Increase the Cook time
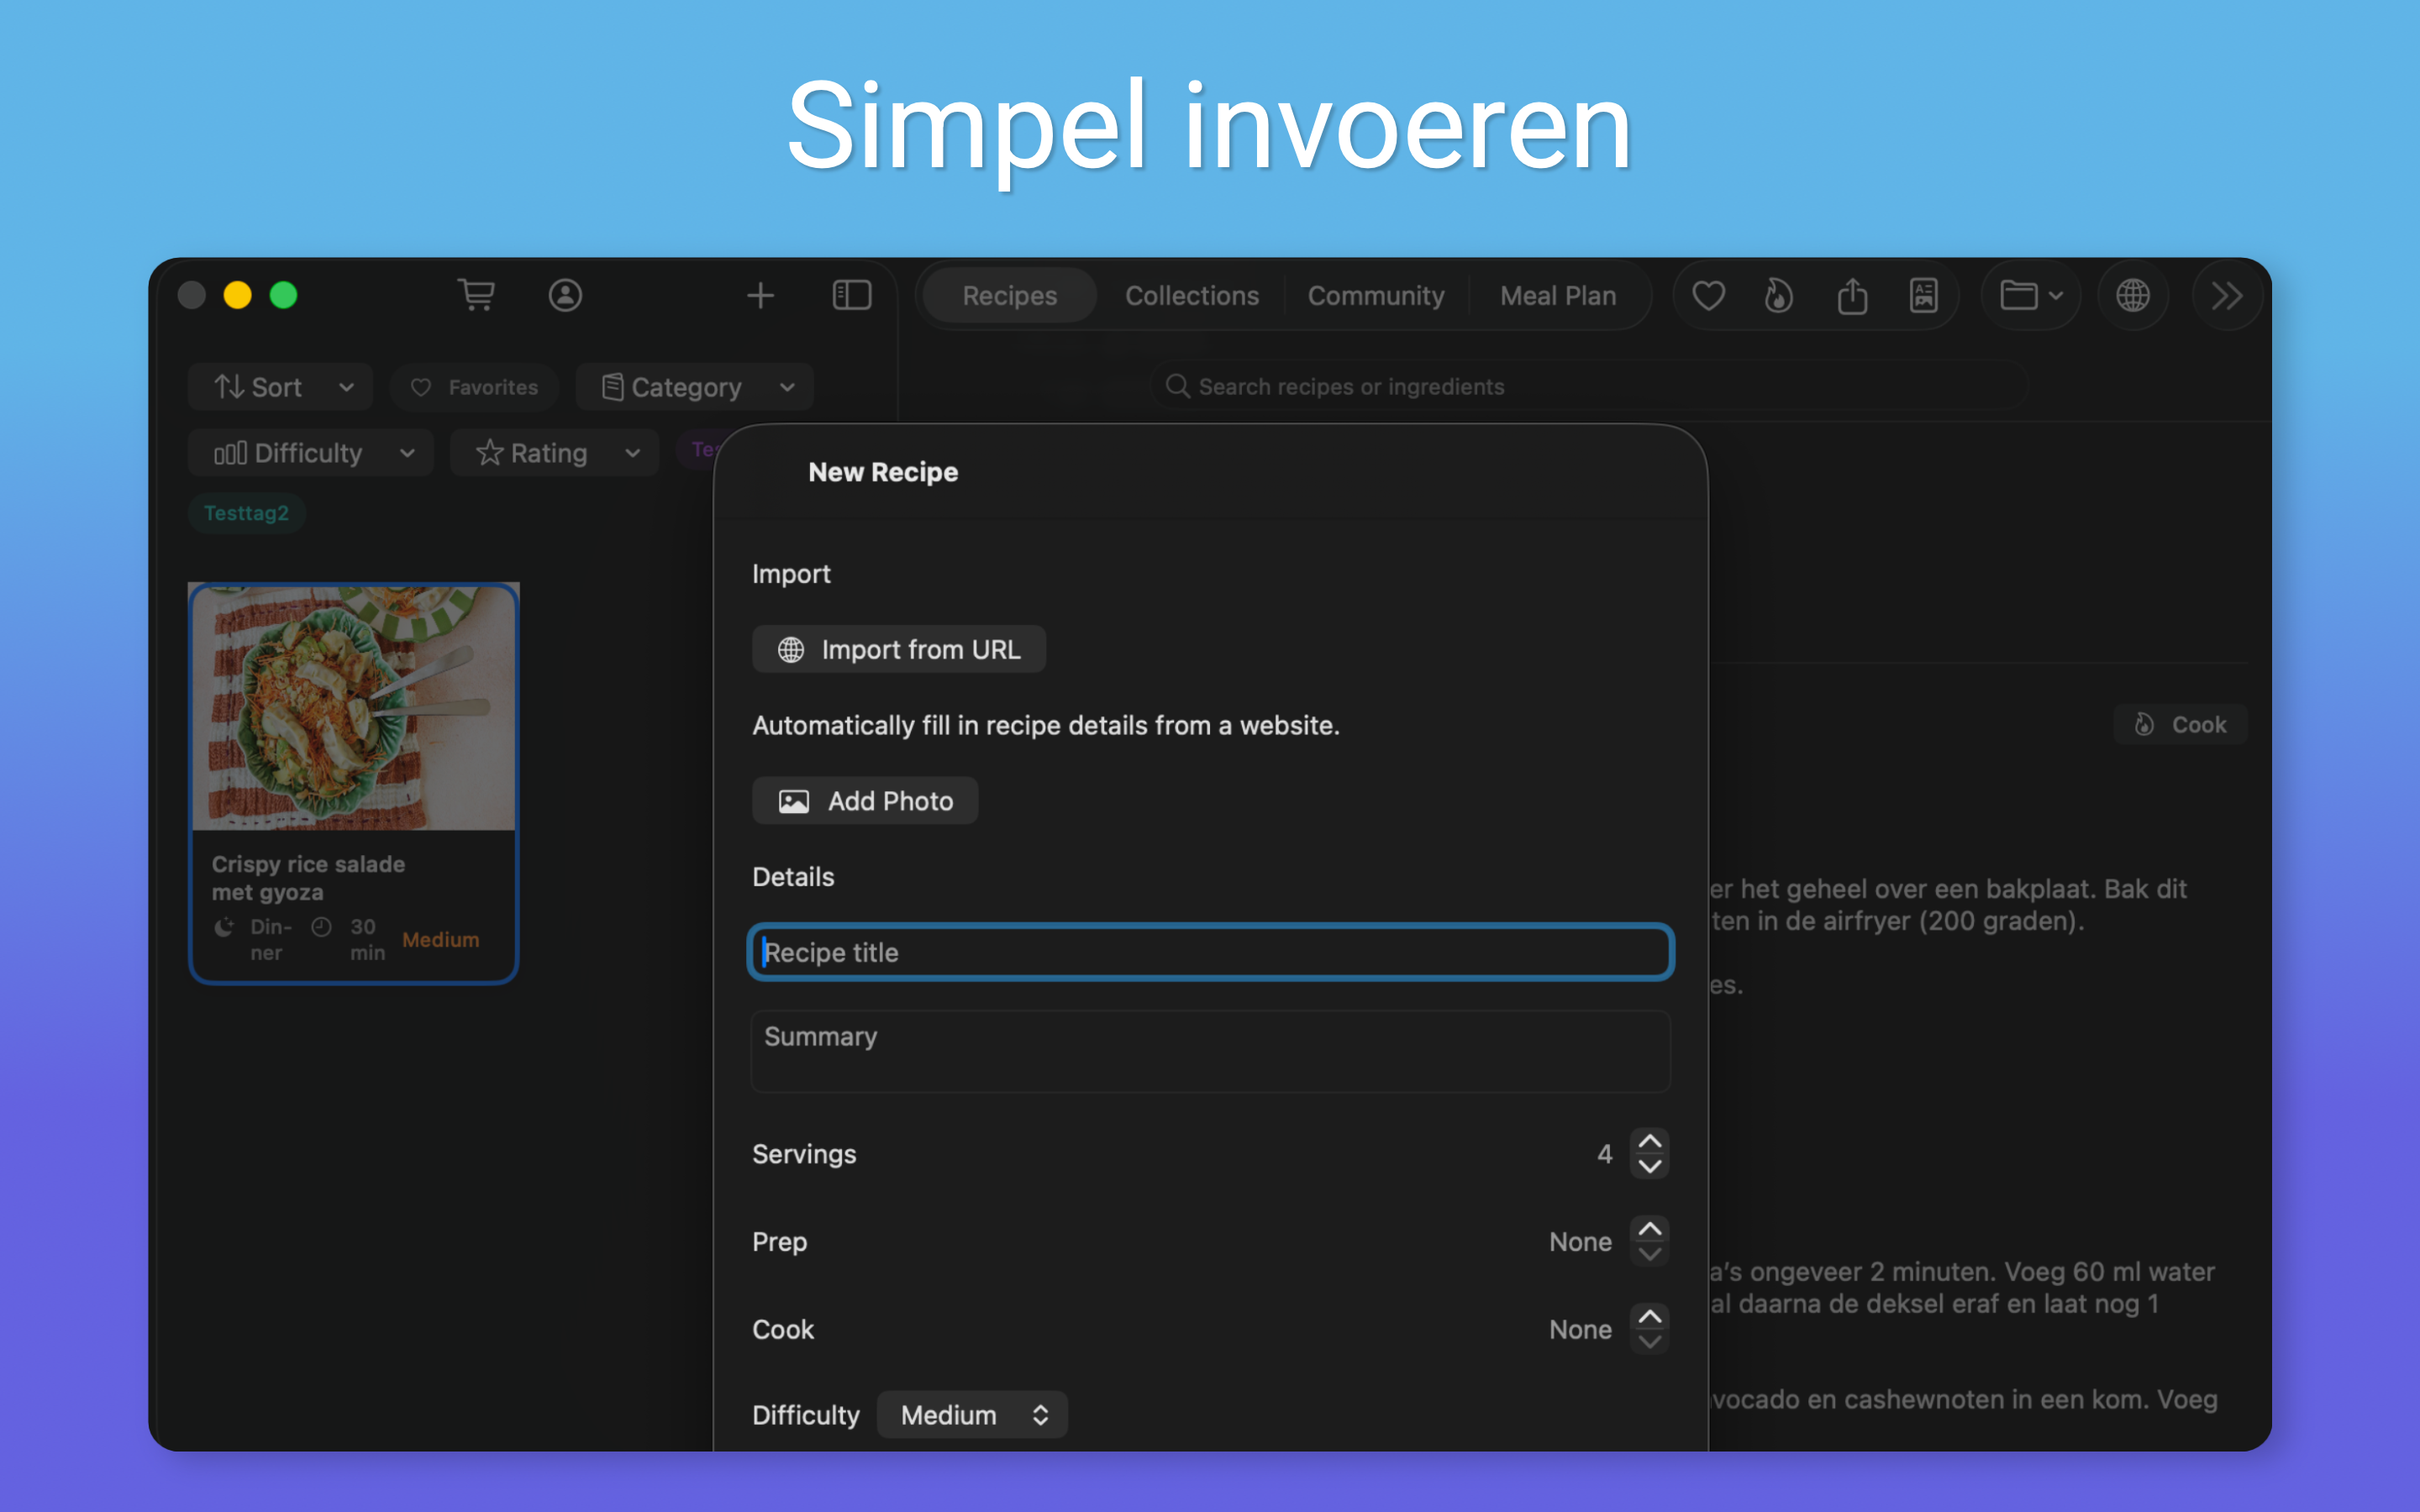The width and height of the screenshot is (2420, 1512). tap(1650, 1317)
